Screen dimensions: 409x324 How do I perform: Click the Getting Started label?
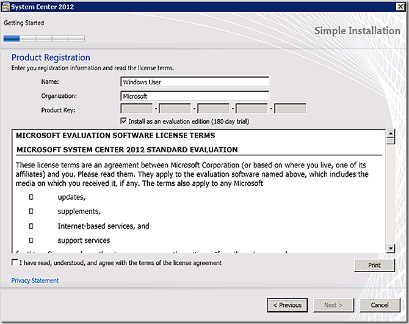[24, 23]
